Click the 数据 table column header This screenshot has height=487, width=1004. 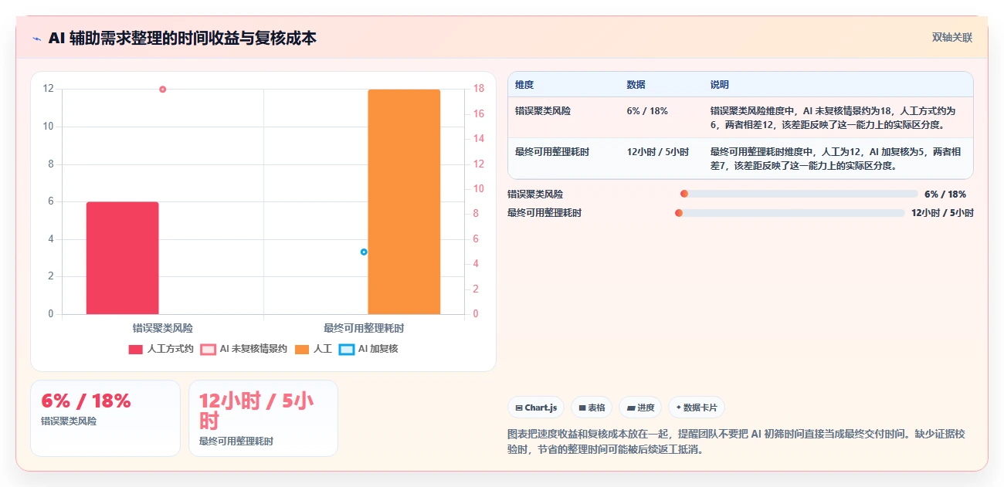click(636, 85)
